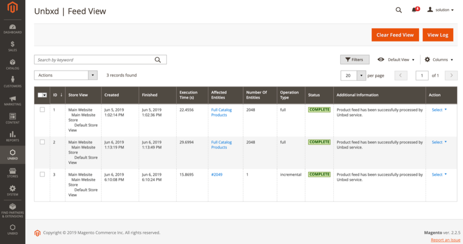Open the Columns dropdown
The image size is (463, 244).
pyautogui.click(x=439, y=60)
